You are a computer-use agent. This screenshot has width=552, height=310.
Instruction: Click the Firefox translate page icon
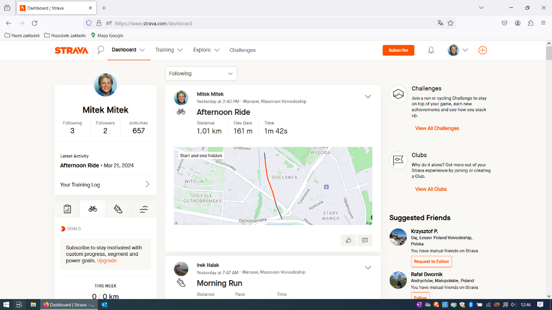pos(440,23)
